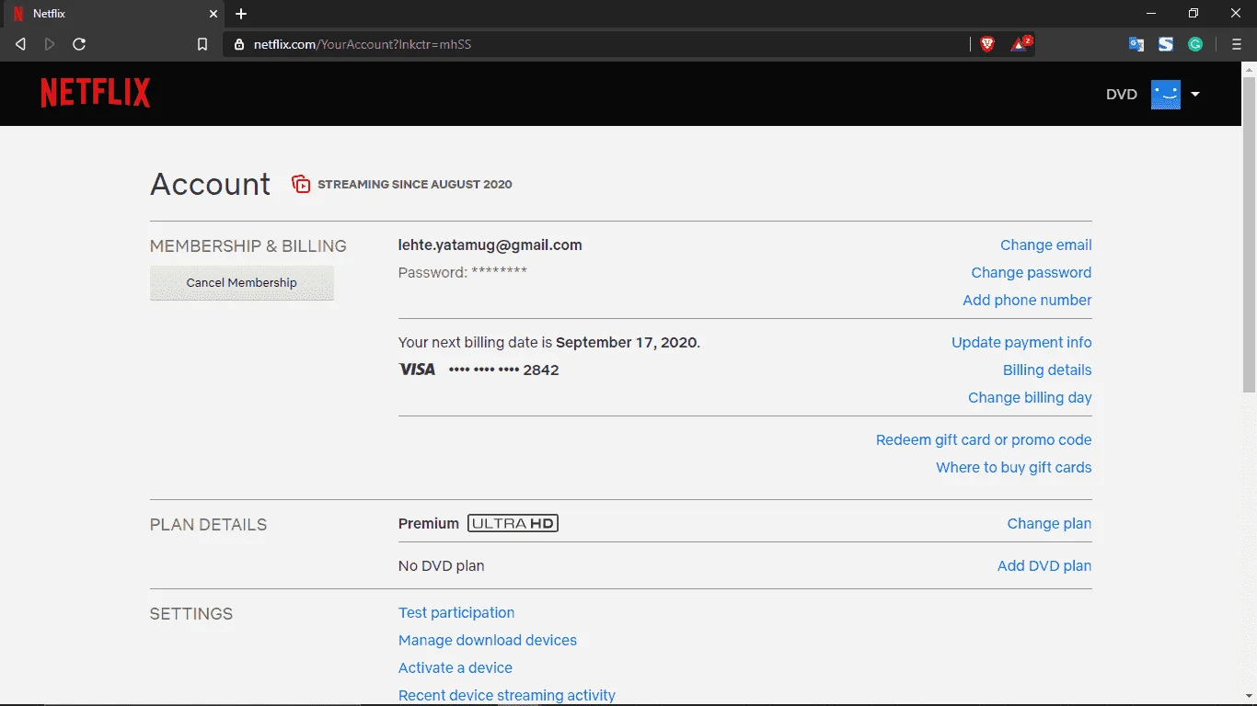Close the Netflix browser tab

pos(213,14)
